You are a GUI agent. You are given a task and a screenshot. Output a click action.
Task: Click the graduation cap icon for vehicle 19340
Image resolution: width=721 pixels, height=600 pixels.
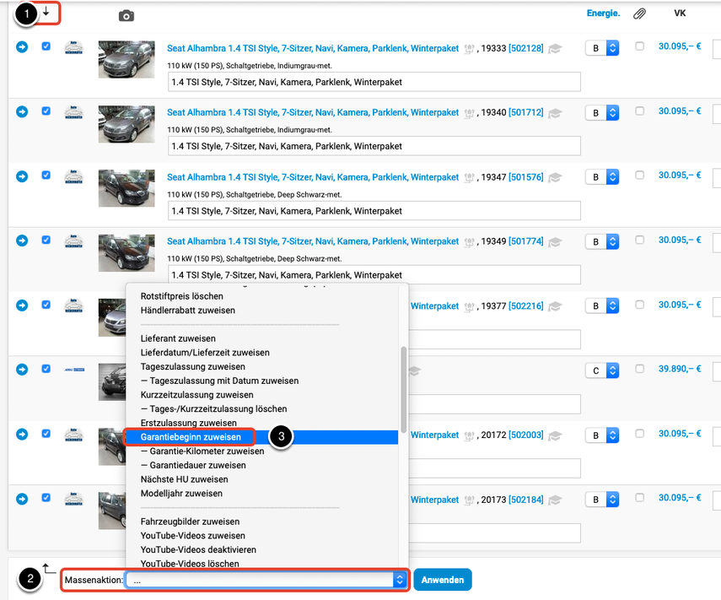[555, 113]
